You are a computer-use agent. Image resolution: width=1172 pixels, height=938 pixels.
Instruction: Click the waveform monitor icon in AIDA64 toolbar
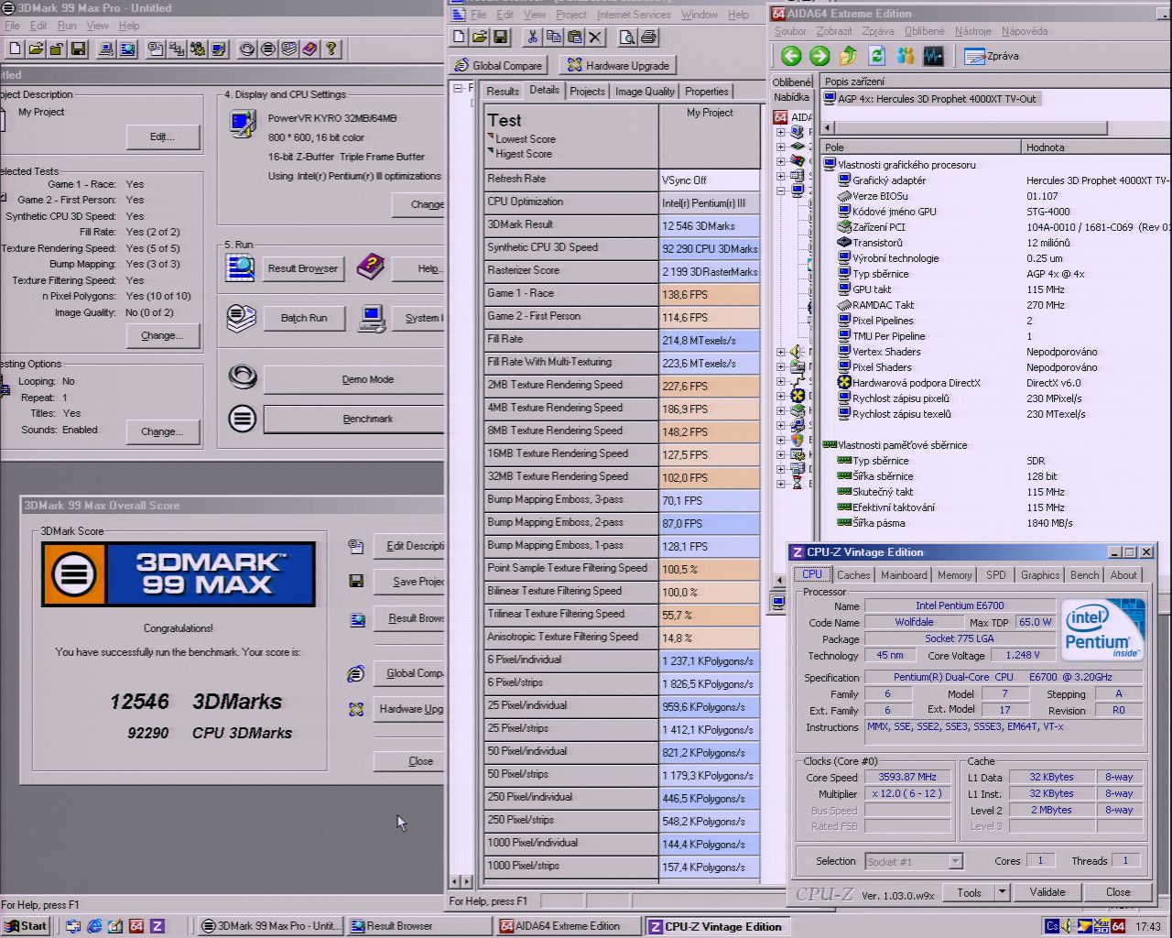933,57
